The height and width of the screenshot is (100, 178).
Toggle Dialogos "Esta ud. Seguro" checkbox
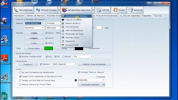click(79, 72)
